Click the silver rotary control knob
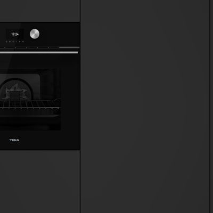Image resolution: width=213 pixels, height=213 pixels. (35, 34)
